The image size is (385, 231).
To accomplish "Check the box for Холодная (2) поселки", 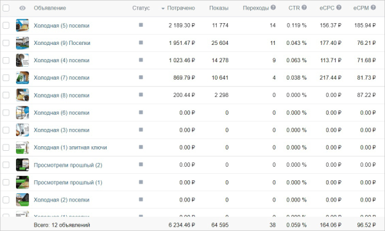I will click(6, 200).
